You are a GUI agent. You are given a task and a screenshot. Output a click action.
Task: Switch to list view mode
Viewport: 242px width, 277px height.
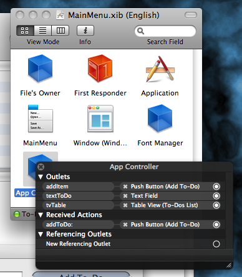click(43, 31)
